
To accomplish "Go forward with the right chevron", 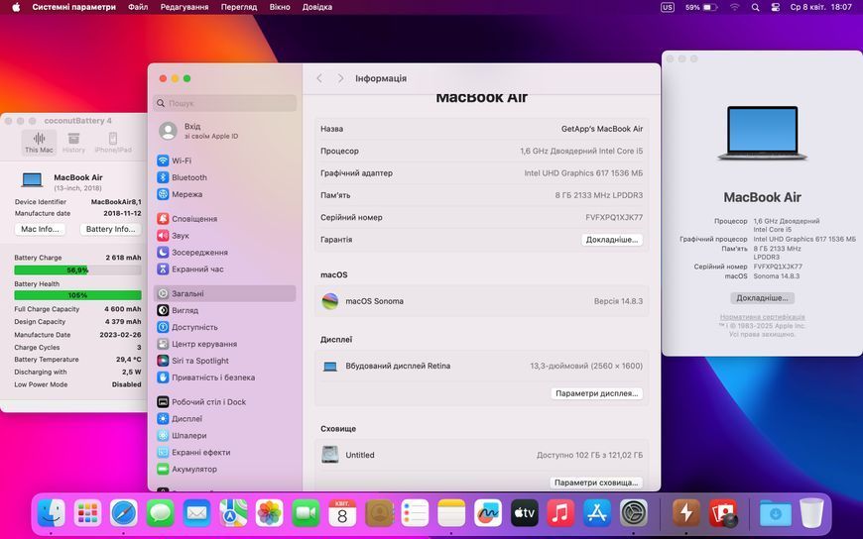I will click(x=340, y=78).
